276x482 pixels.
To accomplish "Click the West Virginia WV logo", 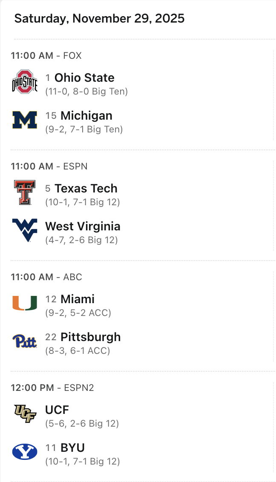I will pyautogui.click(x=25, y=230).
